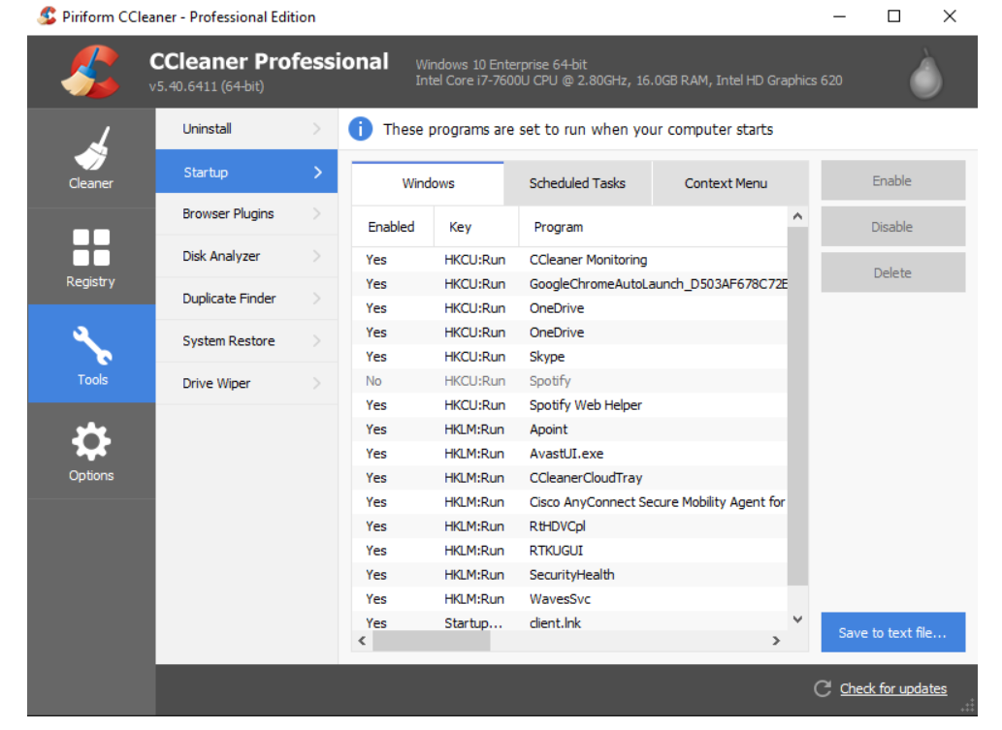Viewport: 1002px width, 730px height.
Task: Select the Spotify Web Helper entry
Action: click(x=569, y=405)
